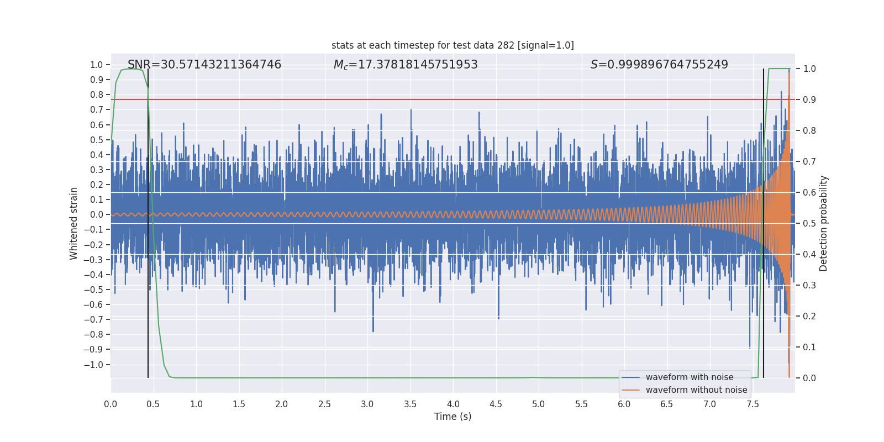Viewport: 884px width, 442px height.
Task: Click the 4.5 tick on the time axis
Action: (496, 404)
